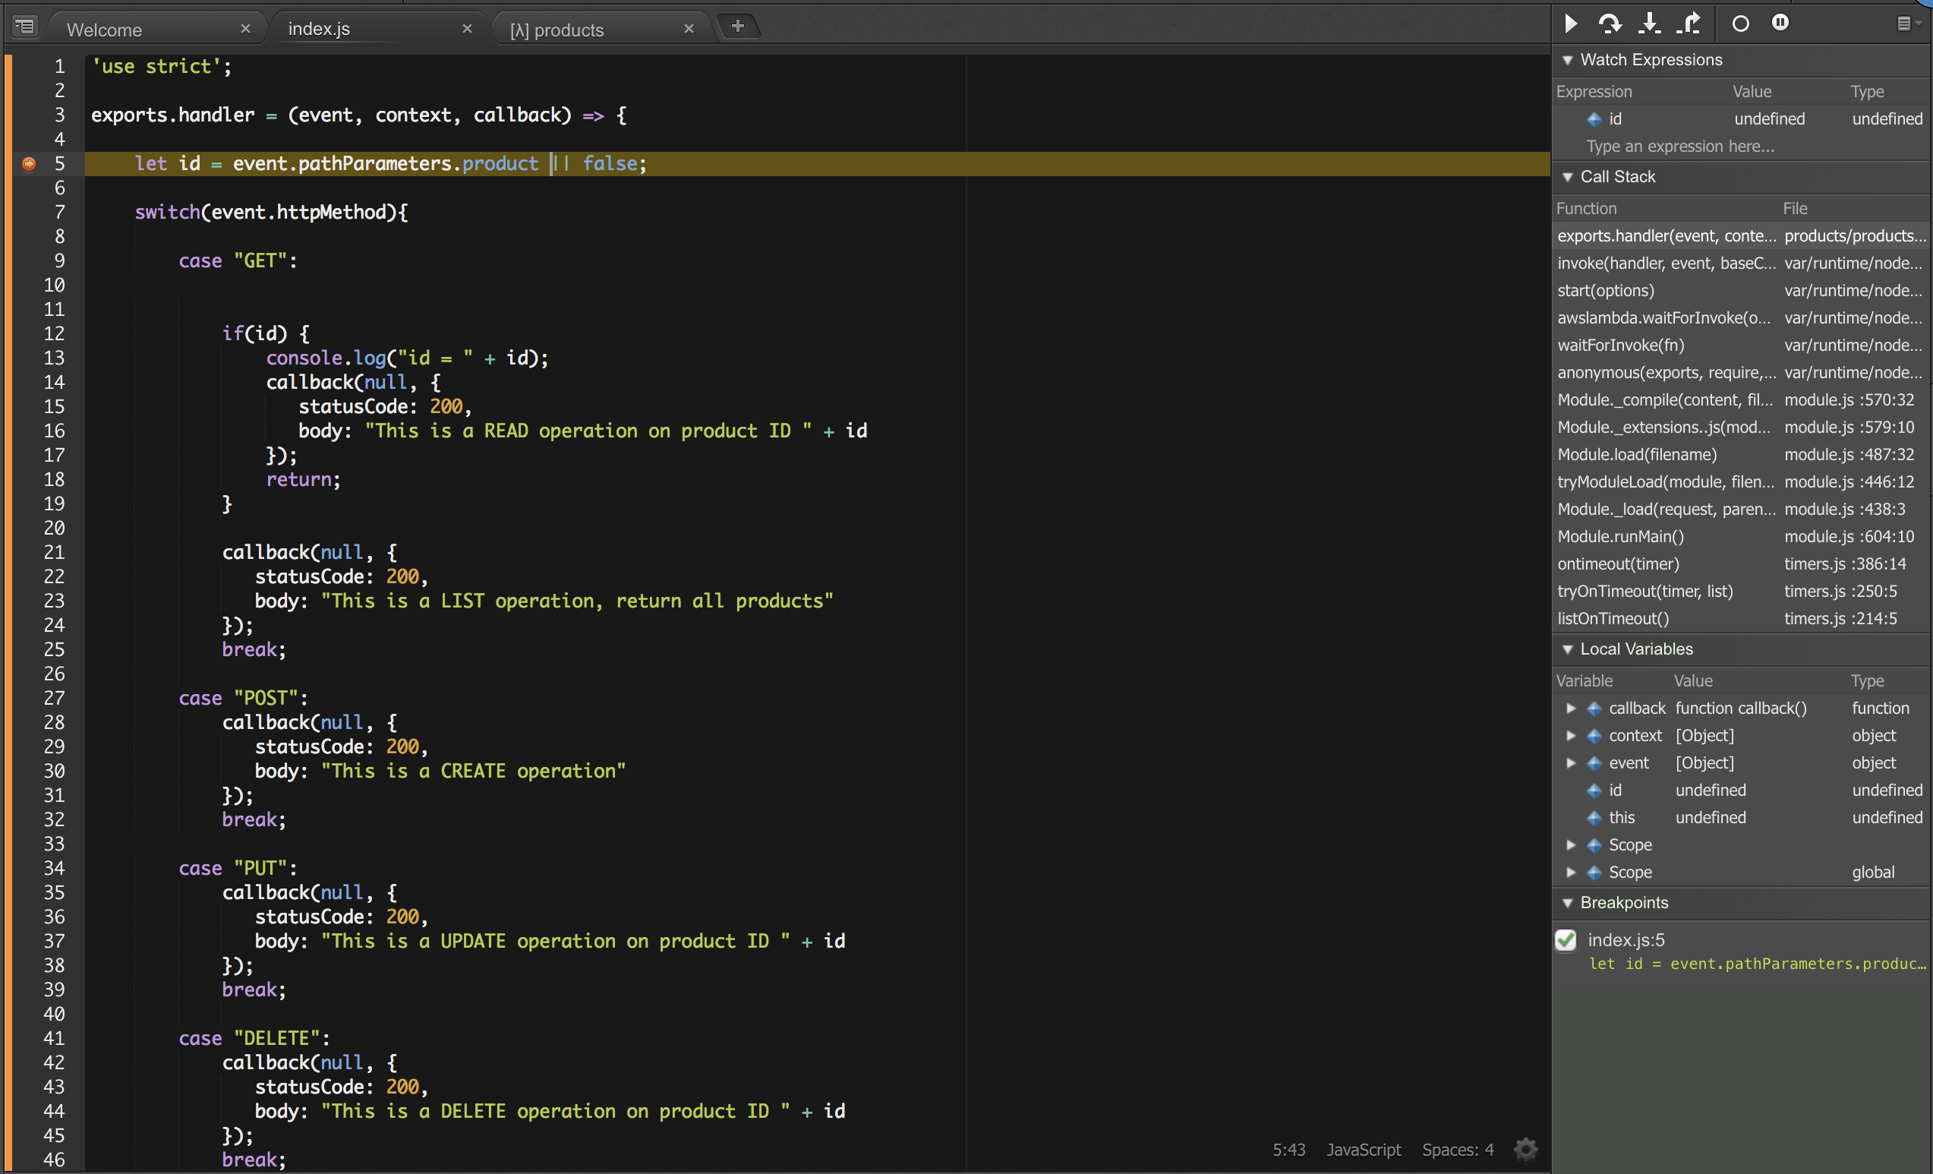Click the Expression column header
Viewport: 1933px width, 1174px height.
click(x=1594, y=92)
